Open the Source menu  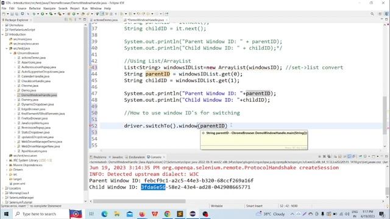[22, 9]
